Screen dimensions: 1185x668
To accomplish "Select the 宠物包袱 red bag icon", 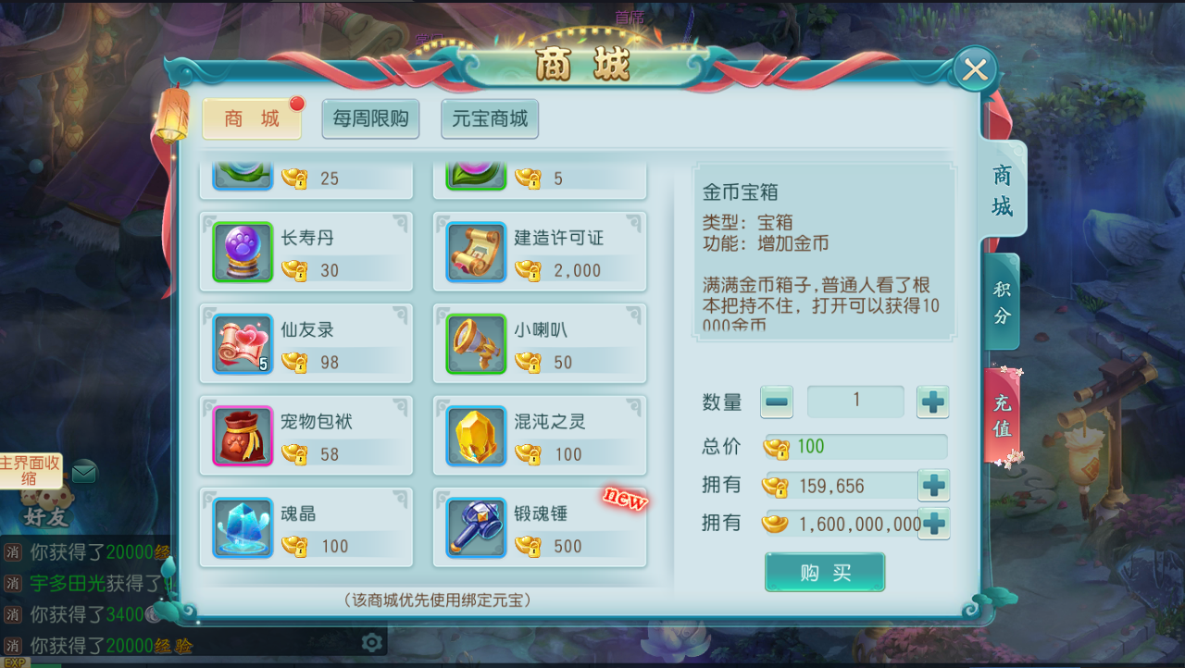I will pyautogui.click(x=243, y=435).
